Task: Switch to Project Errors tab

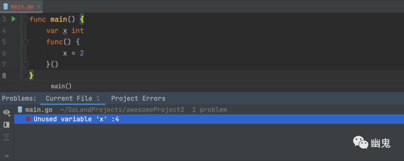Action: (138, 98)
